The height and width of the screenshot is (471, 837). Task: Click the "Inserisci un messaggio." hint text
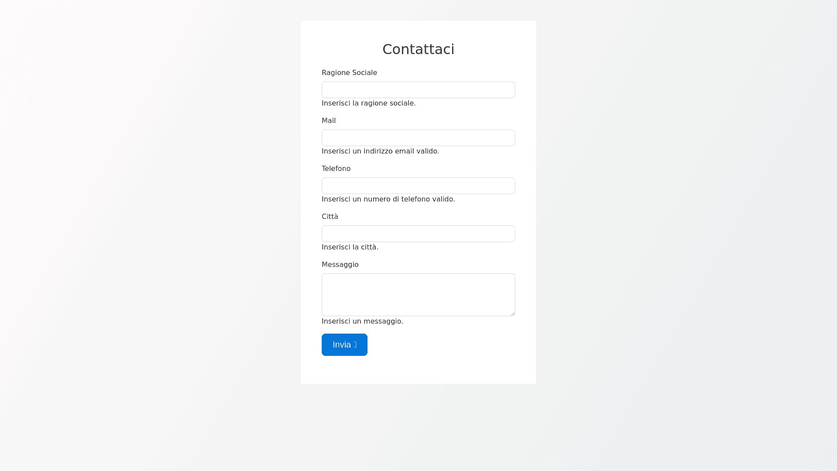pos(362,321)
